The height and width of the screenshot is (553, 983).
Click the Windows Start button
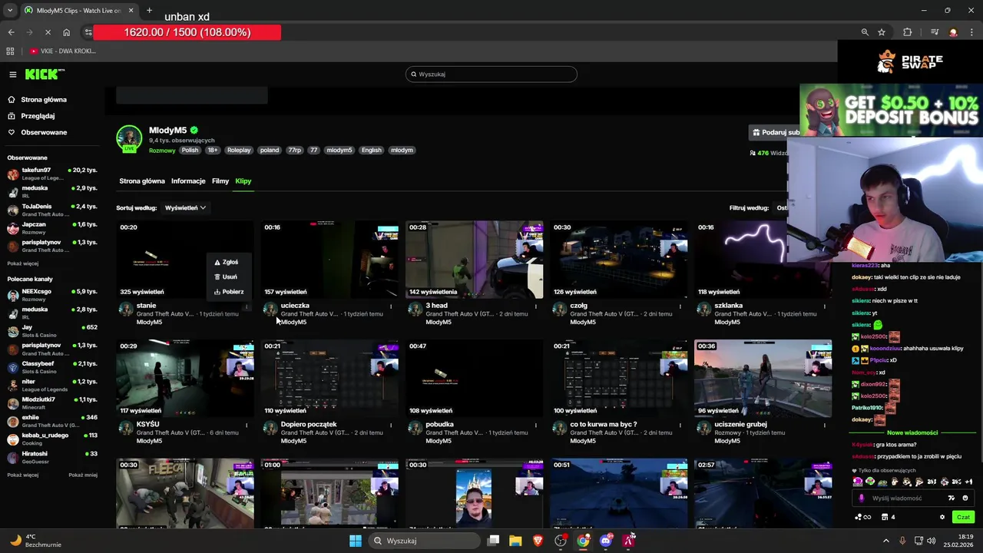point(356,541)
